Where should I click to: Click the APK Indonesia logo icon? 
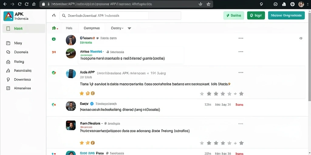coord(8,16)
